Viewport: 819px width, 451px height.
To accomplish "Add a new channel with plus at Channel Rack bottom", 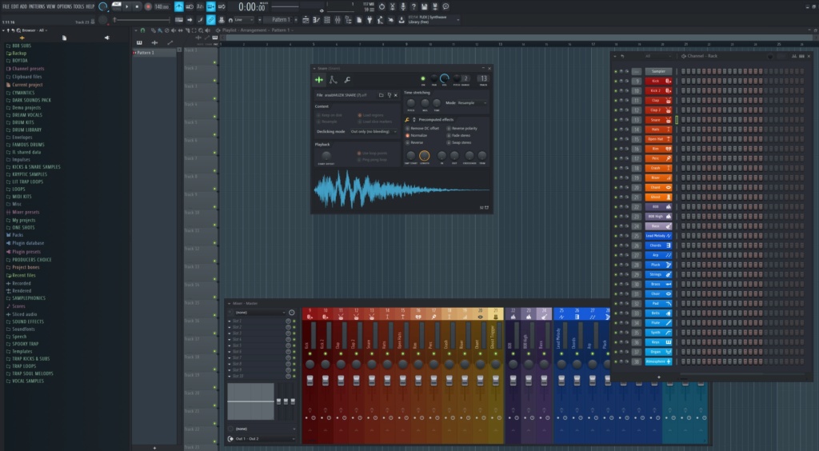I will [659, 377].
